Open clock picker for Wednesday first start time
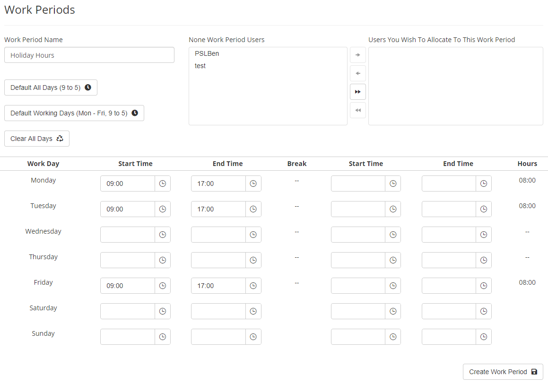548x385 pixels. tap(163, 235)
